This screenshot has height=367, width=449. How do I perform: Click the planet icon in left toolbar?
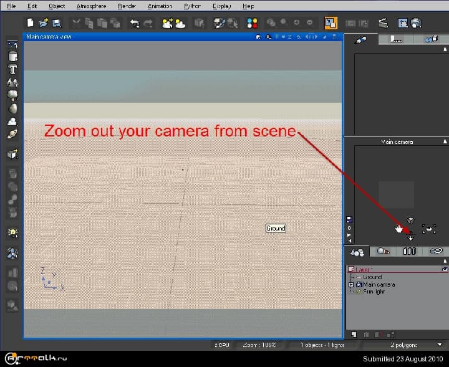pyautogui.click(x=12, y=133)
